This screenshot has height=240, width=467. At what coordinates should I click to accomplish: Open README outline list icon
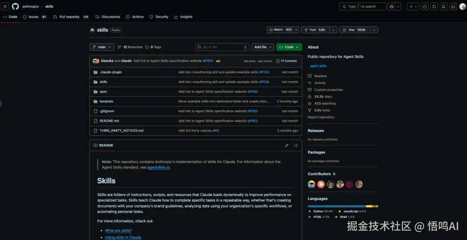click(296, 145)
